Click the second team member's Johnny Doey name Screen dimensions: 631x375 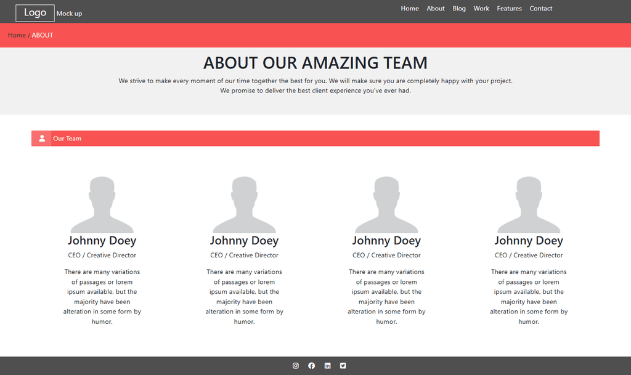(244, 240)
